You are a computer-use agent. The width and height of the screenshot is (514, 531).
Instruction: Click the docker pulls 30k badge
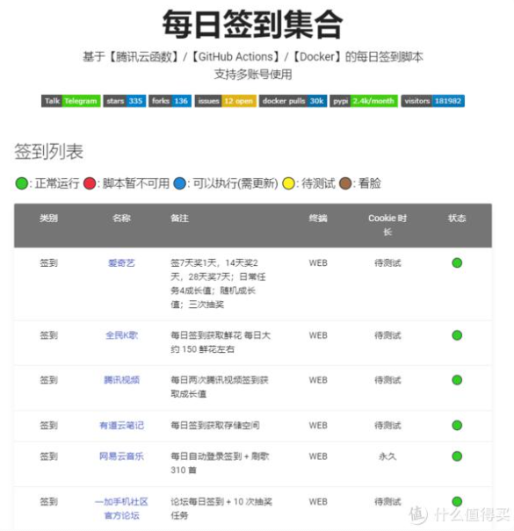(293, 101)
